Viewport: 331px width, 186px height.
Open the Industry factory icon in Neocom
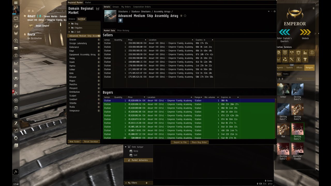click(x=16, y=71)
